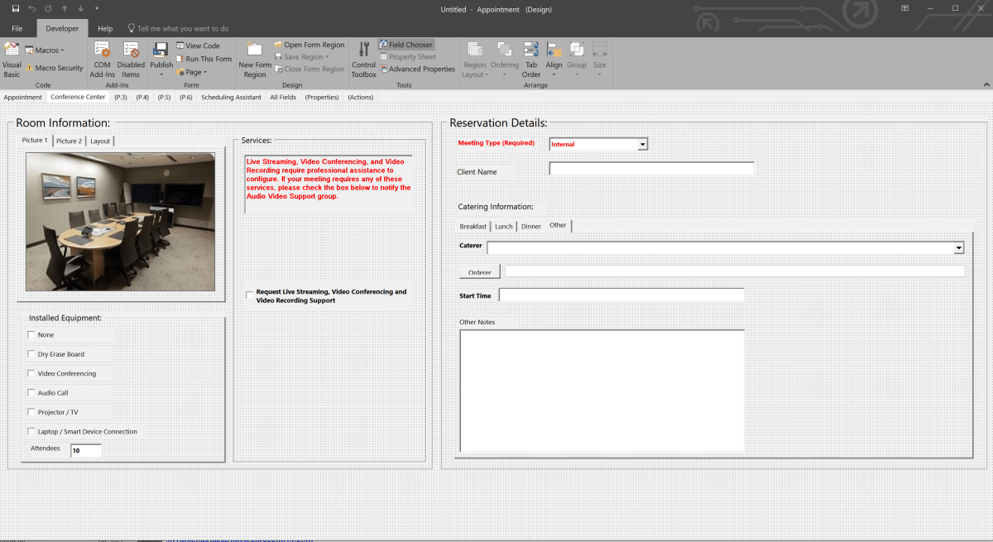Screen dimensions: 993x542
Task: Check the Dry Erase Board checkbox
Action: pyautogui.click(x=32, y=354)
